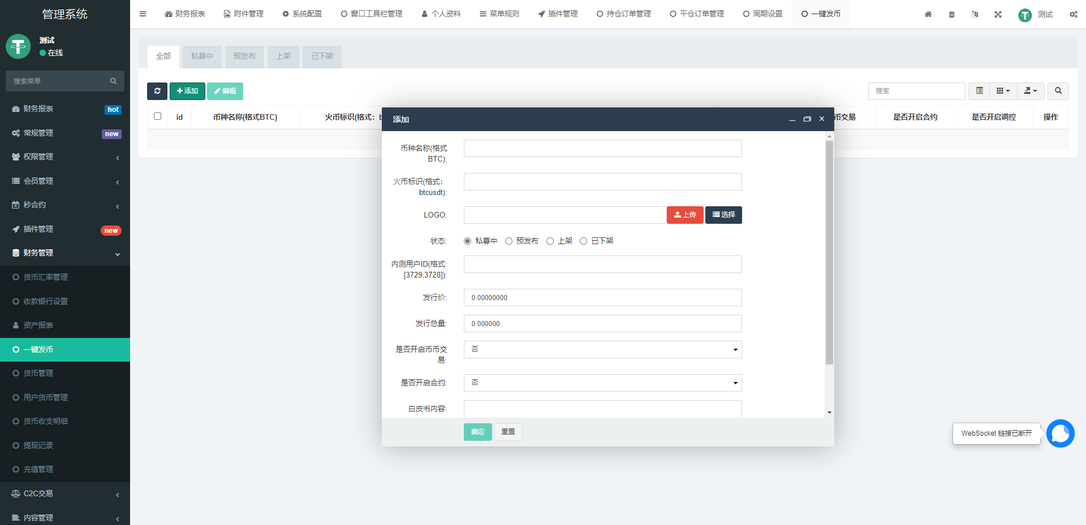Open the blue chat bubble icon

click(1060, 433)
